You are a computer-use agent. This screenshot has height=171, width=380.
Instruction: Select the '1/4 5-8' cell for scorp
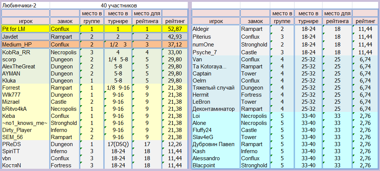(x=118, y=59)
